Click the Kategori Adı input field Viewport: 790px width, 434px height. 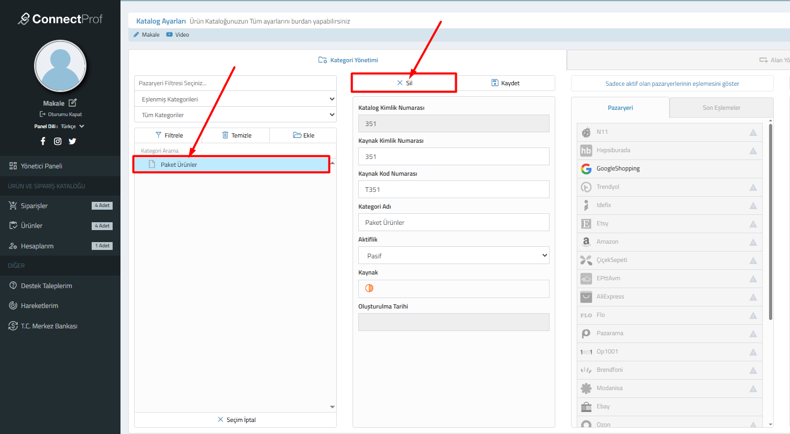(x=454, y=223)
